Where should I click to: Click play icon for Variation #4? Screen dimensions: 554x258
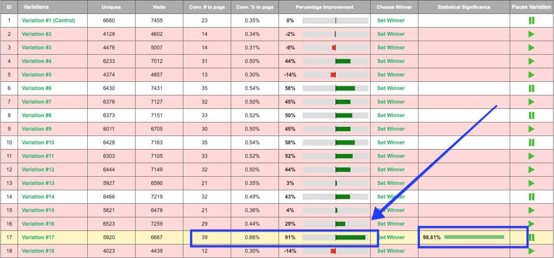point(531,61)
